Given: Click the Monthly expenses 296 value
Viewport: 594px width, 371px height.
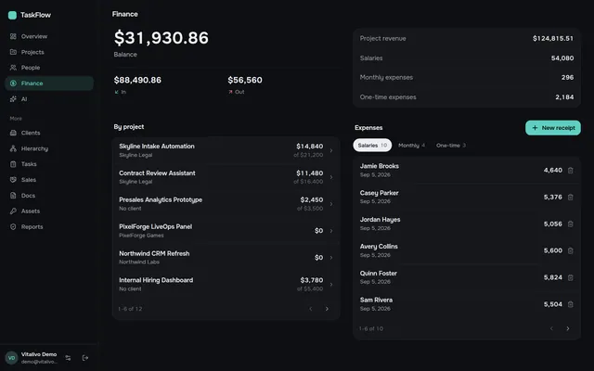Looking at the screenshot, I should point(567,78).
